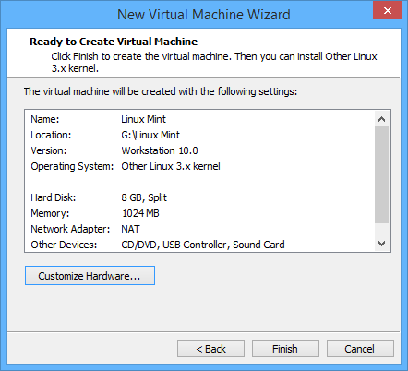Click the blank line between settings groups

tap(199, 182)
